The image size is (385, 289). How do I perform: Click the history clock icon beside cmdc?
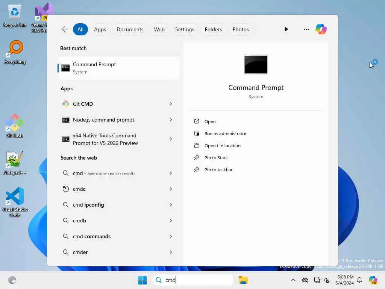coord(65,189)
